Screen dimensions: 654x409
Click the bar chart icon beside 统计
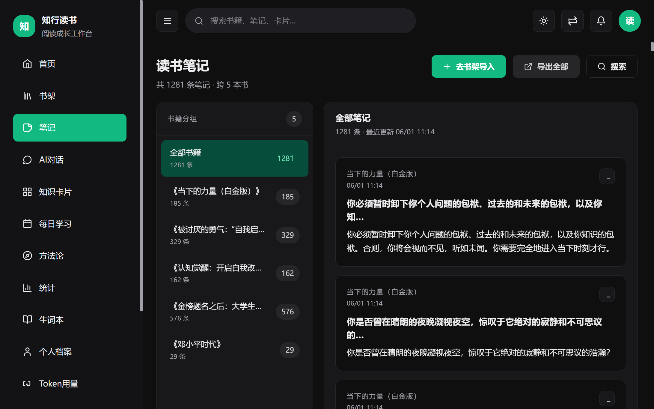[27, 288]
